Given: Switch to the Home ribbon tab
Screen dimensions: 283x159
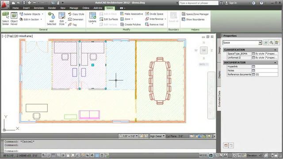Looking at the screenshot, I should (15, 8).
